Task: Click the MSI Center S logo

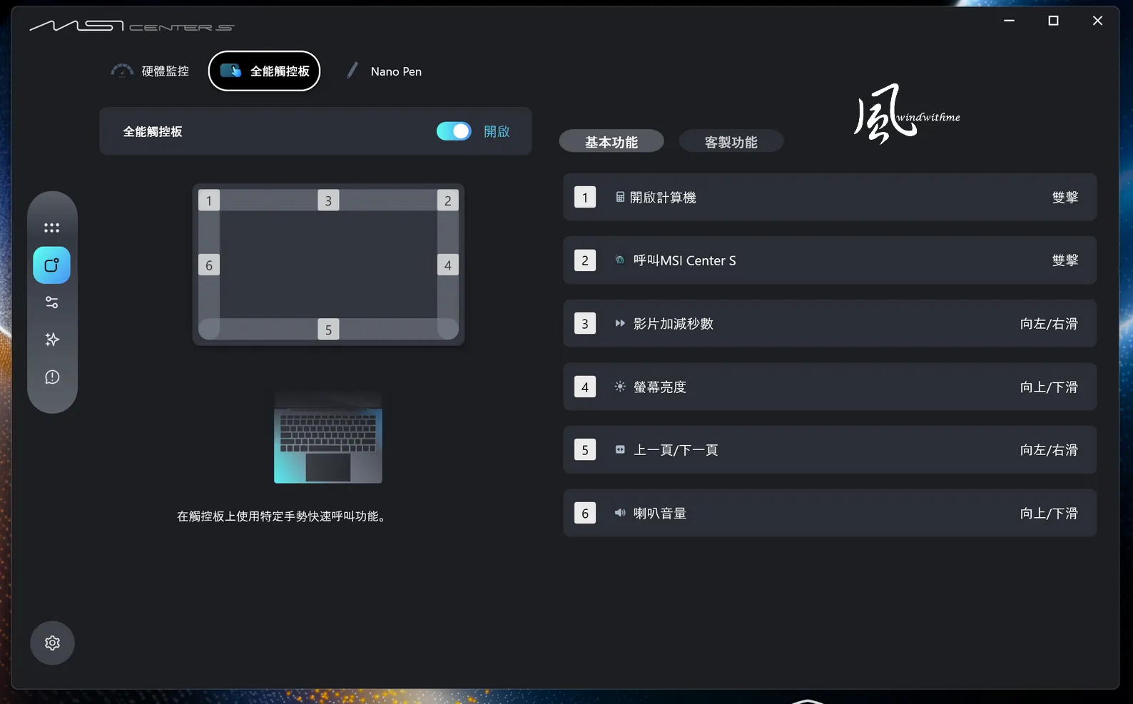Action: click(132, 26)
